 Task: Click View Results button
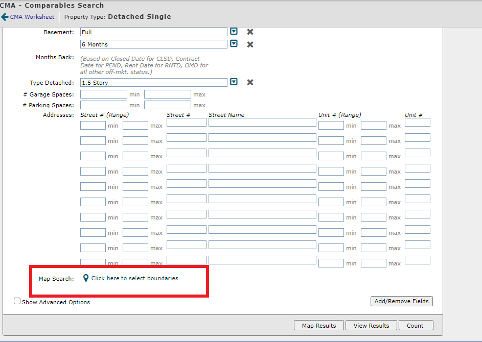click(x=371, y=326)
